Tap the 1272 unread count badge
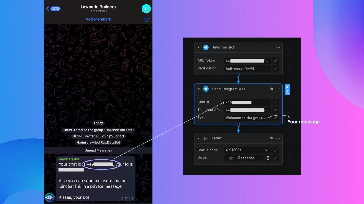The image size is (364, 204). click(x=55, y=9)
